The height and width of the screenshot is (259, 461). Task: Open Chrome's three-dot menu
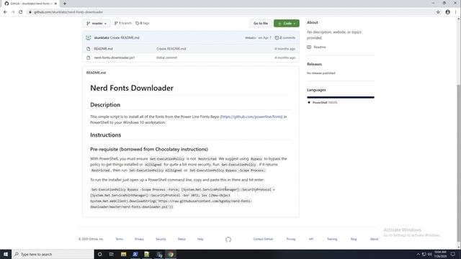click(456, 12)
